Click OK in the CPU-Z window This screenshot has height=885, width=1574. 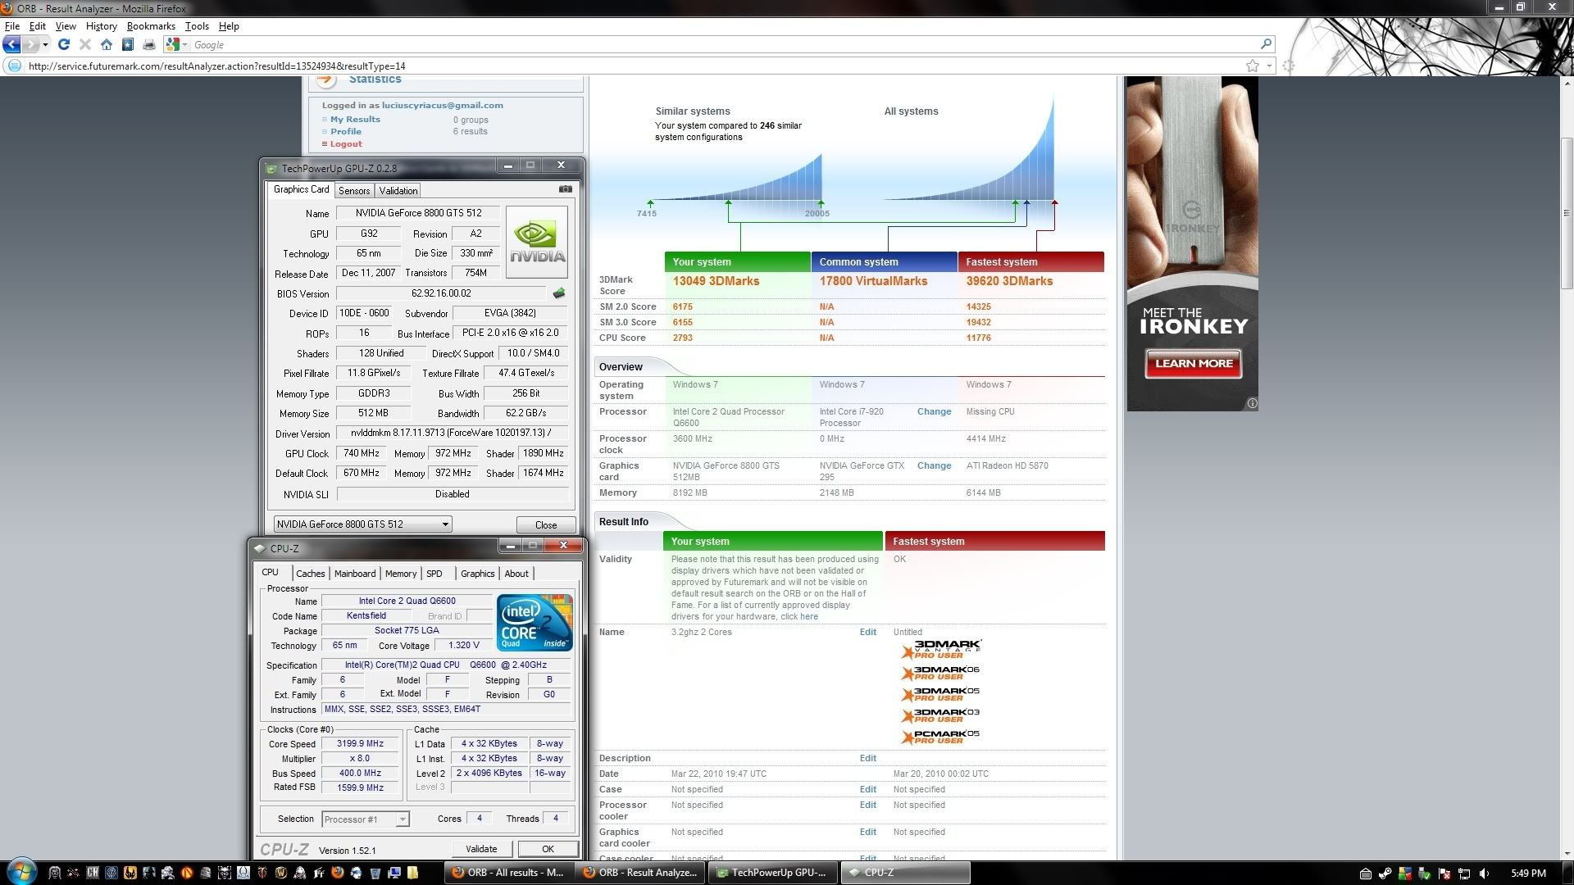coord(548,849)
